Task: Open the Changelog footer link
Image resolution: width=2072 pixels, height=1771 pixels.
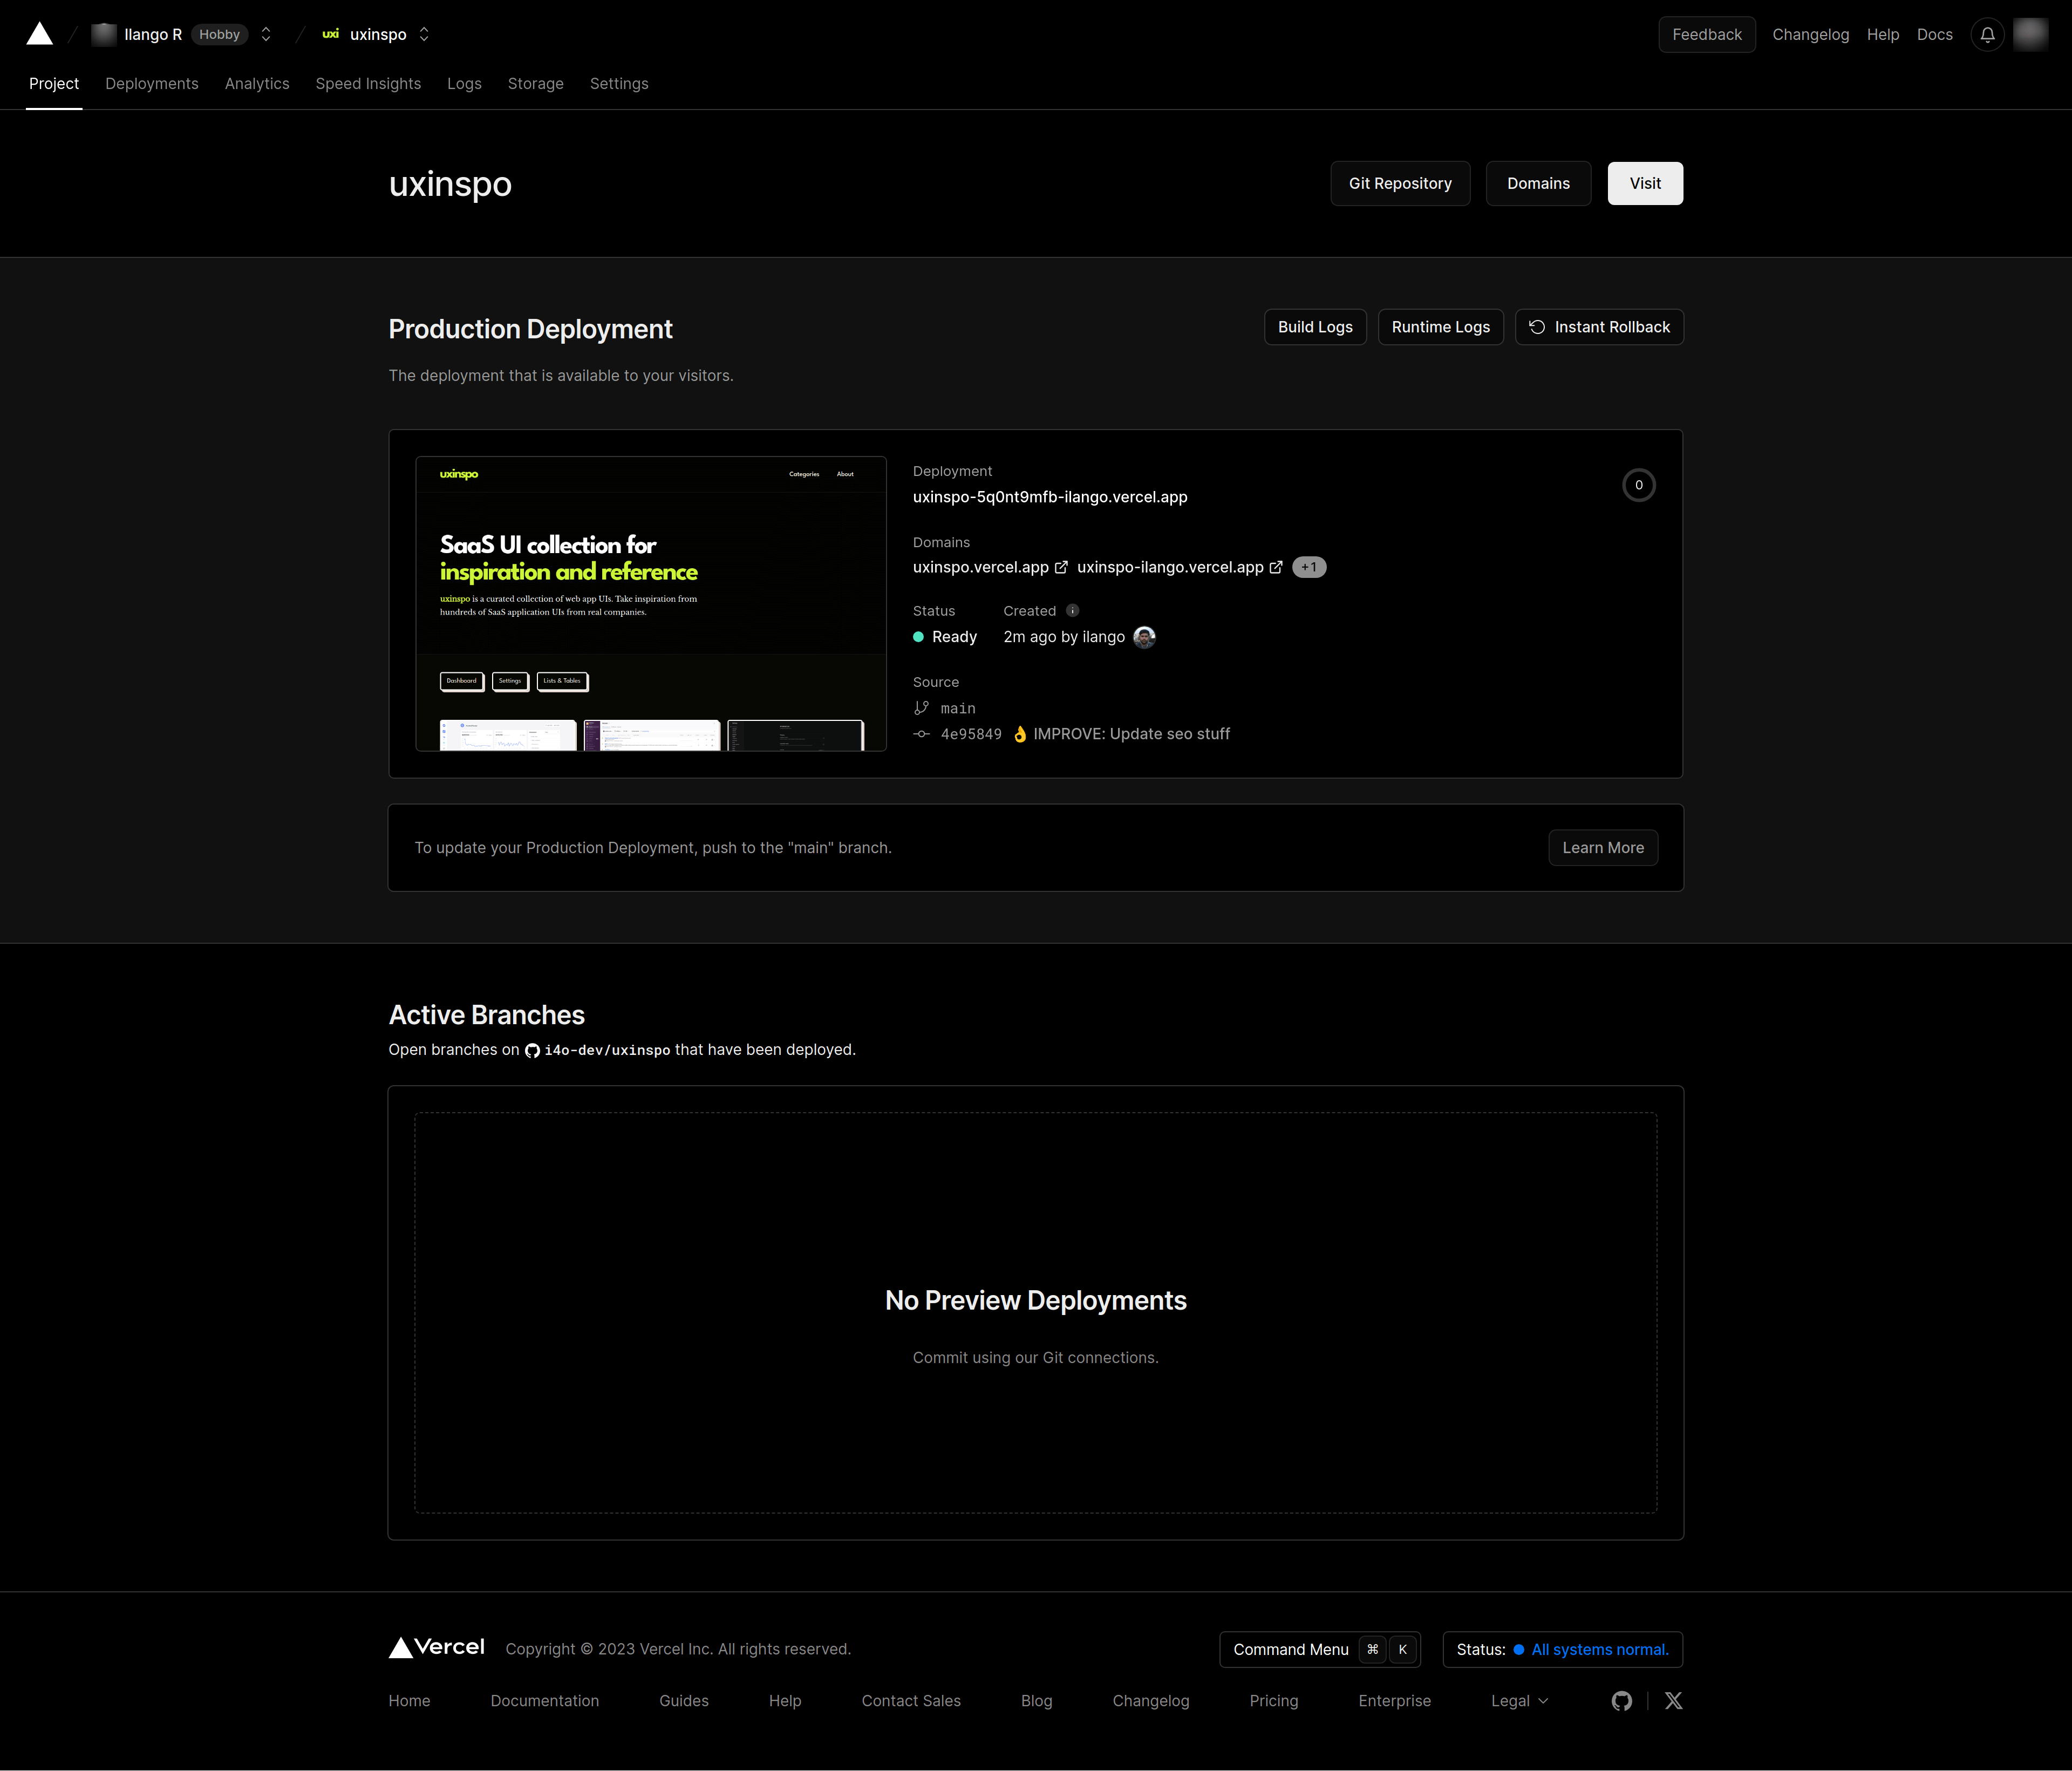Action: point(1151,1701)
